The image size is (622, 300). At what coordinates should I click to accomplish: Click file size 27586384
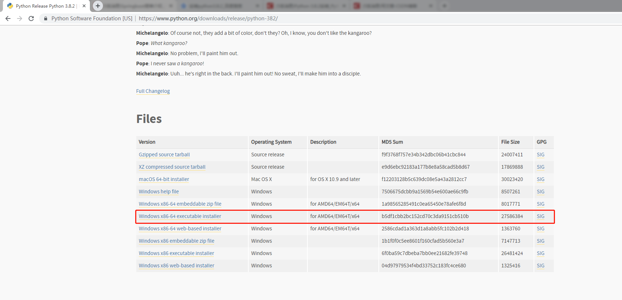512,216
